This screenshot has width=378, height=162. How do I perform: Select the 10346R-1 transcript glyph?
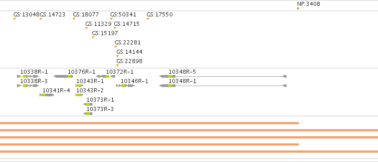tap(125, 86)
